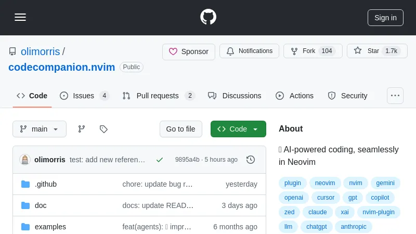Switch to the Pull requests tab

pos(159,96)
